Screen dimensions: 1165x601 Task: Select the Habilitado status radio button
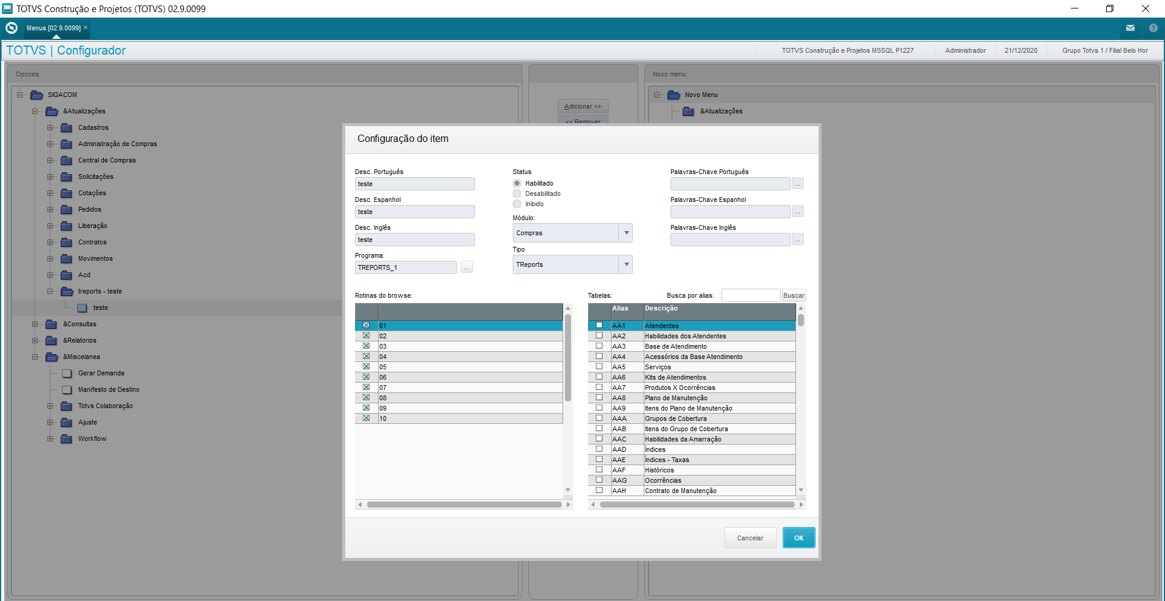[x=517, y=183]
